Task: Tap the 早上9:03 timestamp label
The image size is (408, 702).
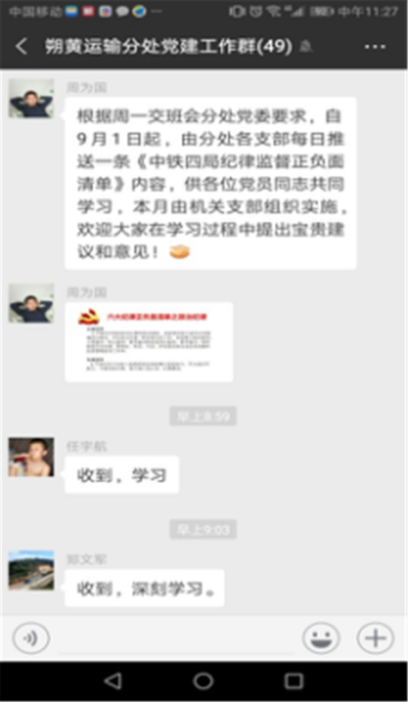Action: pyautogui.click(x=203, y=529)
